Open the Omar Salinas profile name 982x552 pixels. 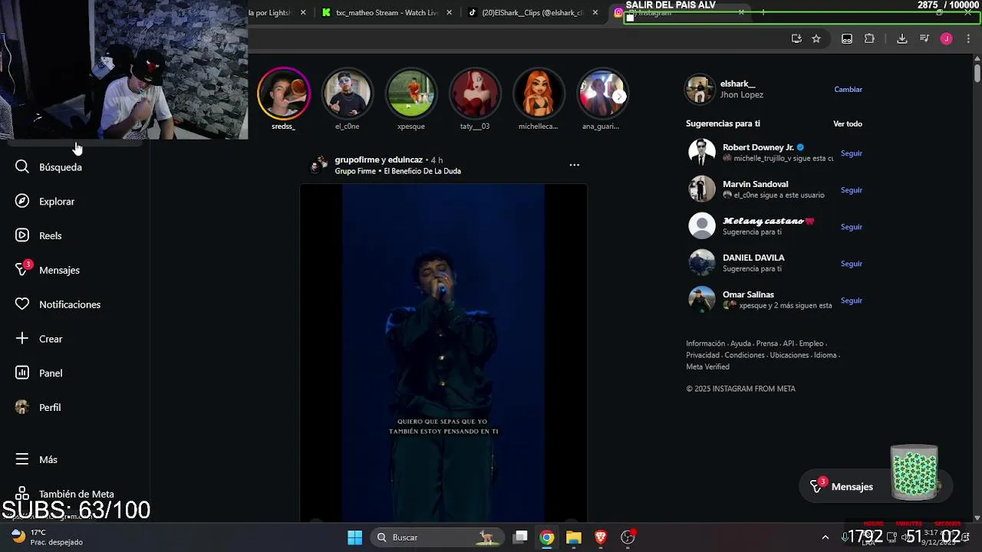tap(748, 294)
